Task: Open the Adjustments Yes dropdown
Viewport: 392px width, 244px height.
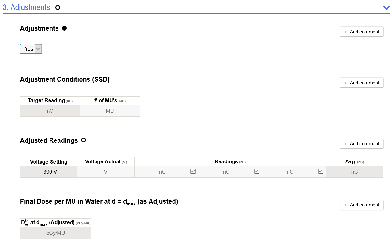Action: (x=31, y=49)
